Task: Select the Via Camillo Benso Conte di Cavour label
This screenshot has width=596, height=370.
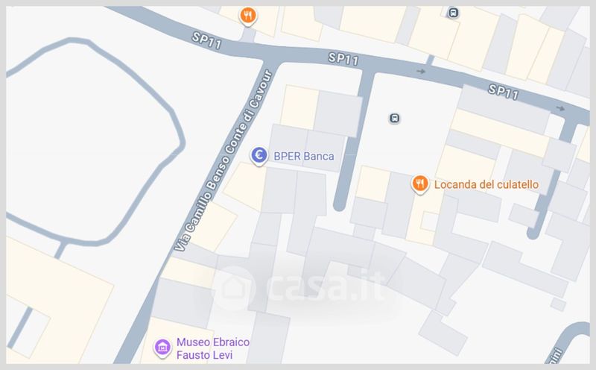Action: (x=223, y=160)
